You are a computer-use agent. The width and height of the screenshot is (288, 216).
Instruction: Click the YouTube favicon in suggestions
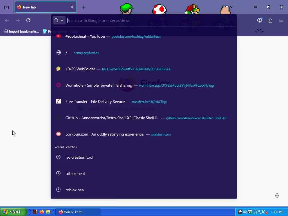click(x=58, y=36)
